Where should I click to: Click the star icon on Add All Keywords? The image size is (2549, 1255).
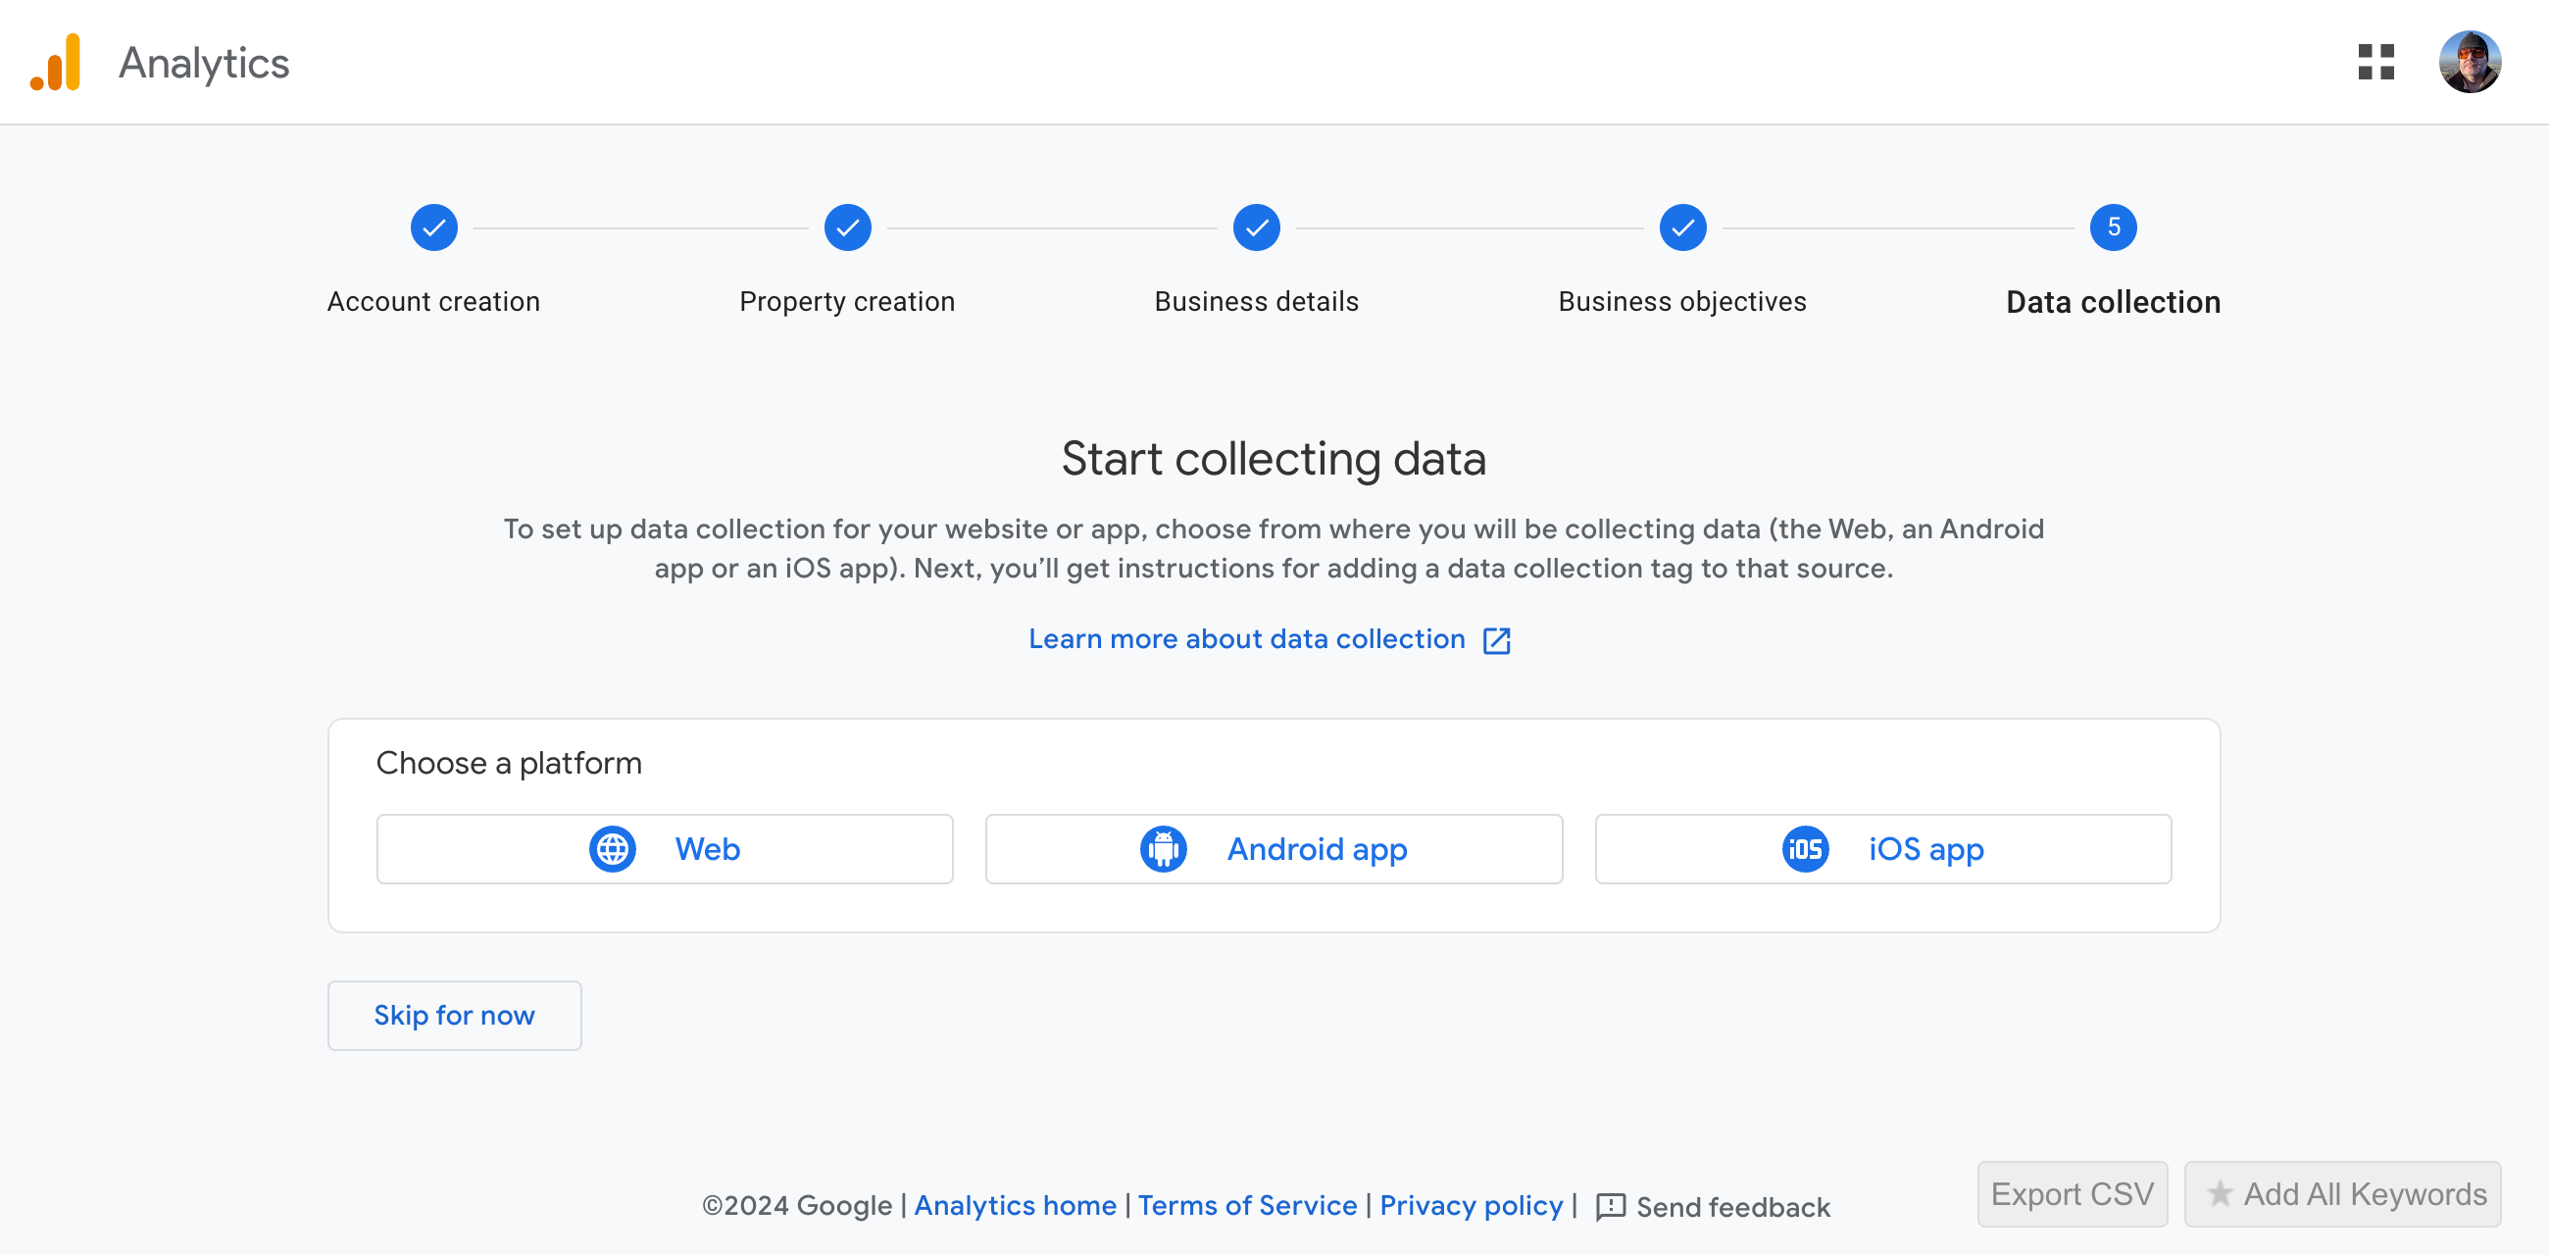point(2222,1193)
